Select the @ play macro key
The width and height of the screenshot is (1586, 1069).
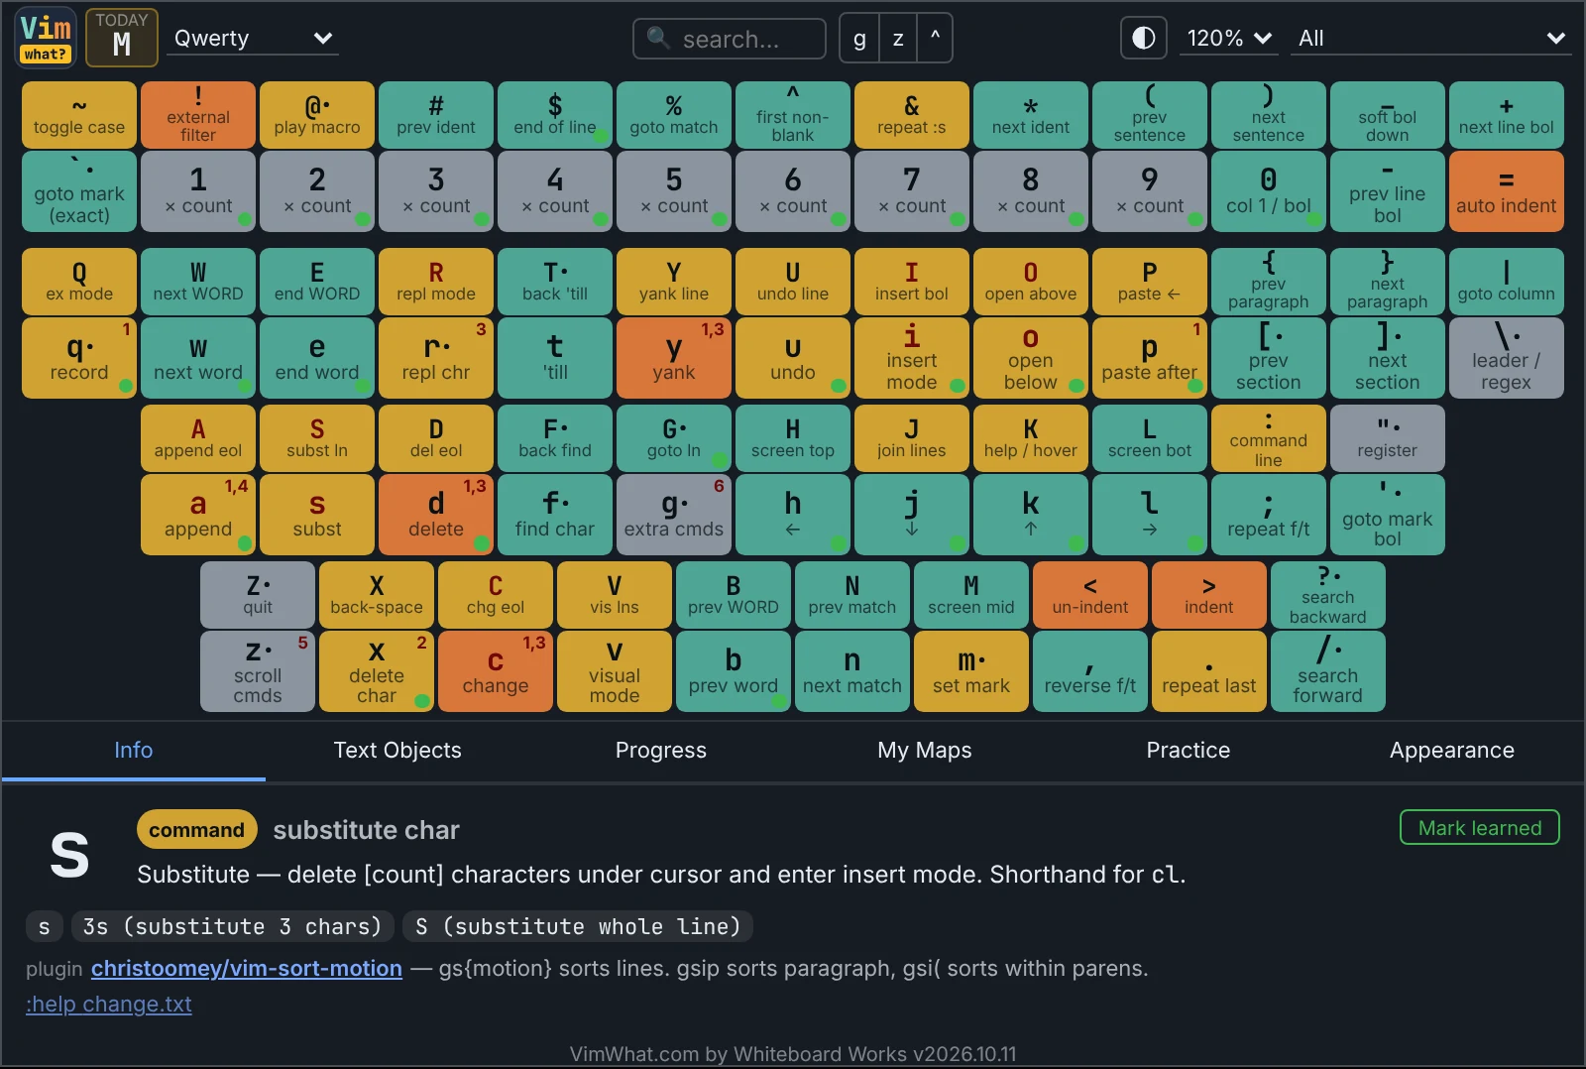(317, 115)
